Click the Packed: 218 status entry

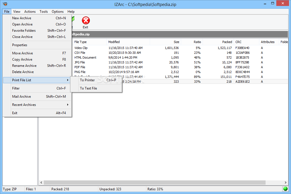(60, 189)
